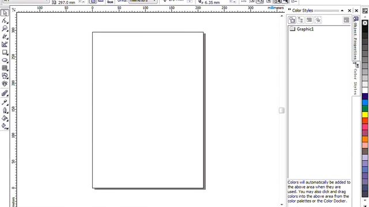Click canvas vertical scrollbar up arrow
The height and width of the screenshot is (207, 369).
(x=282, y=16)
